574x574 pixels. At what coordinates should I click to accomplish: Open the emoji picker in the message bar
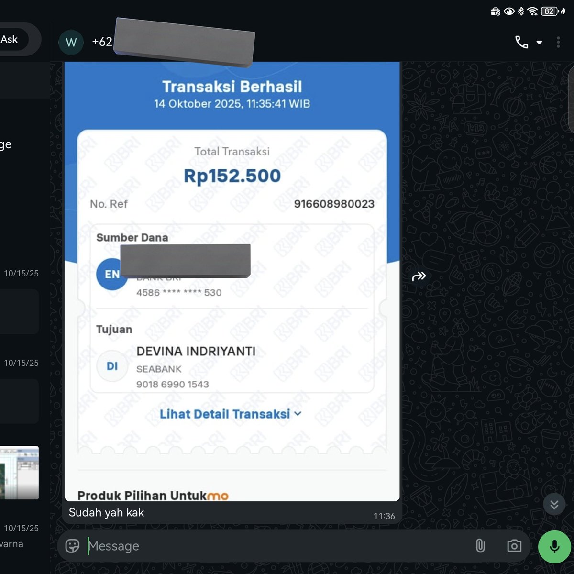point(72,546)
